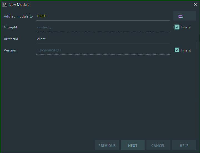Click the NEXT button
Viewport: 200px width, 153px height.
point(133,145)
